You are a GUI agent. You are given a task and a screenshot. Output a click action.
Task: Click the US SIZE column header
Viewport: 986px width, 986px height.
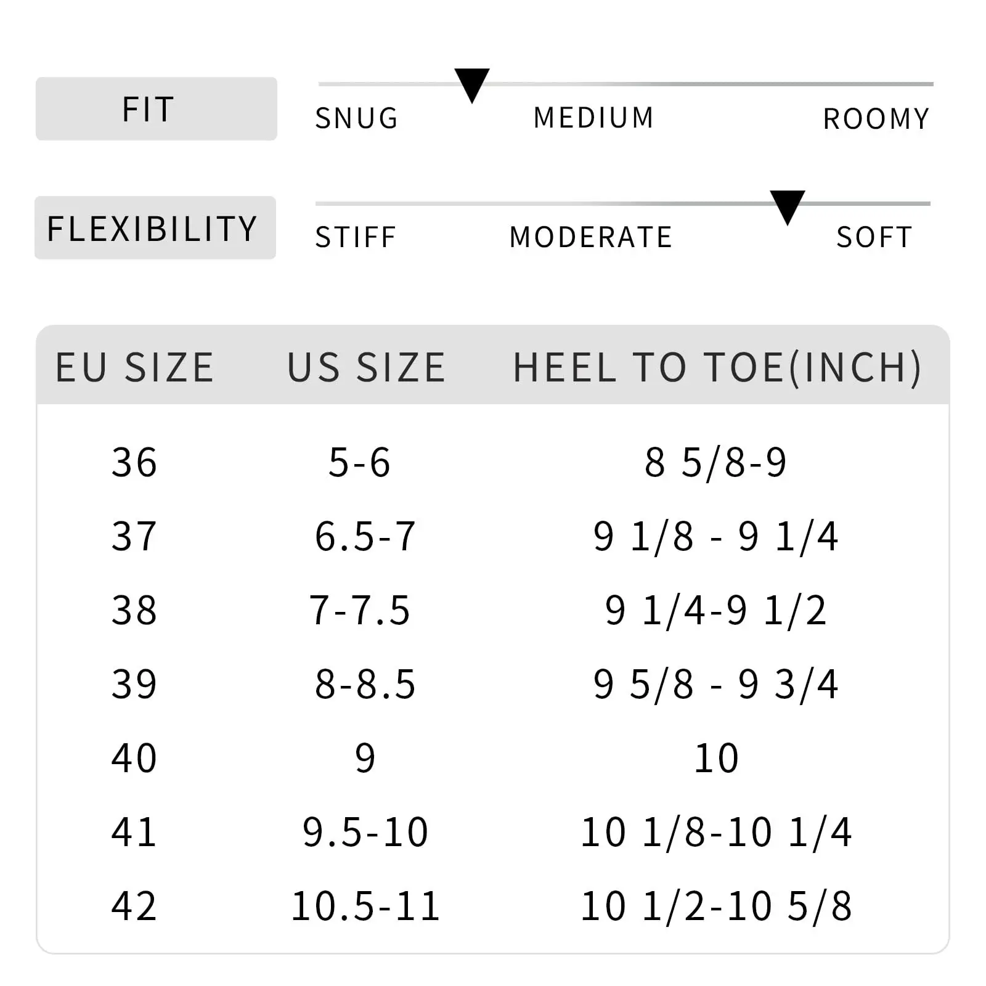click(366, 367)
